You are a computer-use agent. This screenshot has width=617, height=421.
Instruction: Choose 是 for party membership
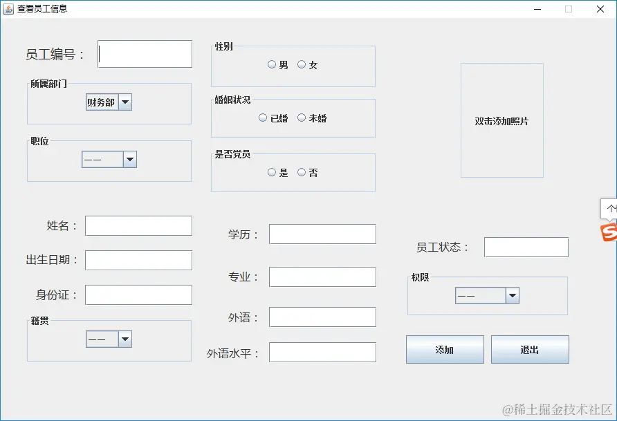pos(273,171)
